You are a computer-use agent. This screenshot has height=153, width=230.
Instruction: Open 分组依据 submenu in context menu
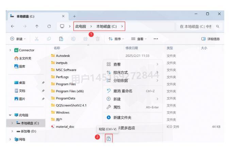(133, 81)
